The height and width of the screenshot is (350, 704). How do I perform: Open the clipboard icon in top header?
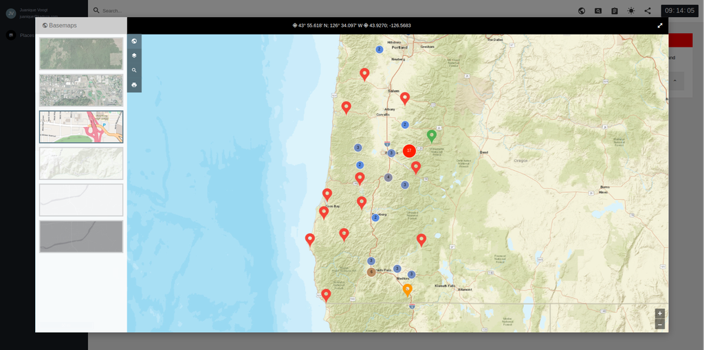click(615, 11)
